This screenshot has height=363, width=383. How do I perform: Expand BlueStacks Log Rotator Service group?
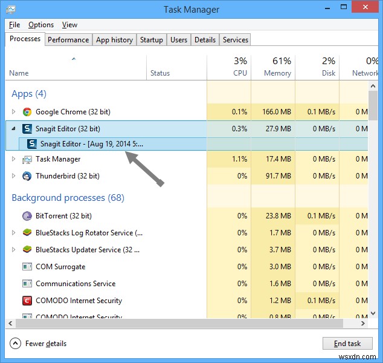pos(14,233)
